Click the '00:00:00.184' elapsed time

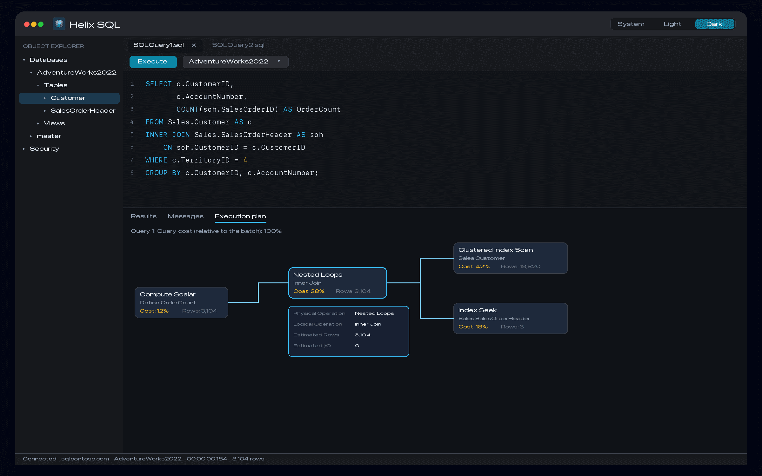coord(207,459)
